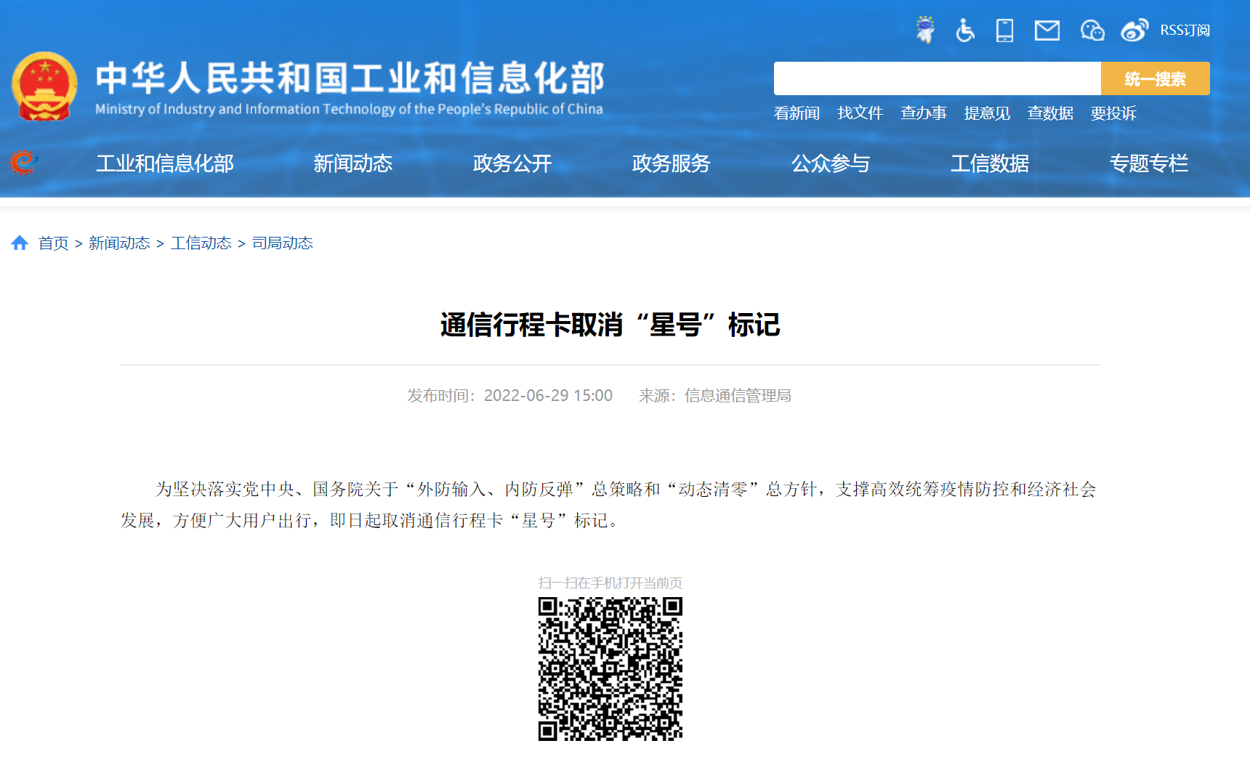The height and width of the screenshot is (762, 1250).
Task: Click the national emblem logo
Action: [x=44, y=86]
